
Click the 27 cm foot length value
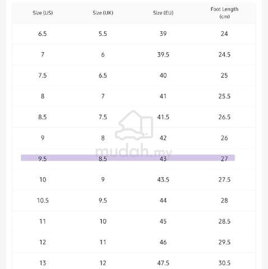coord(224,159)
